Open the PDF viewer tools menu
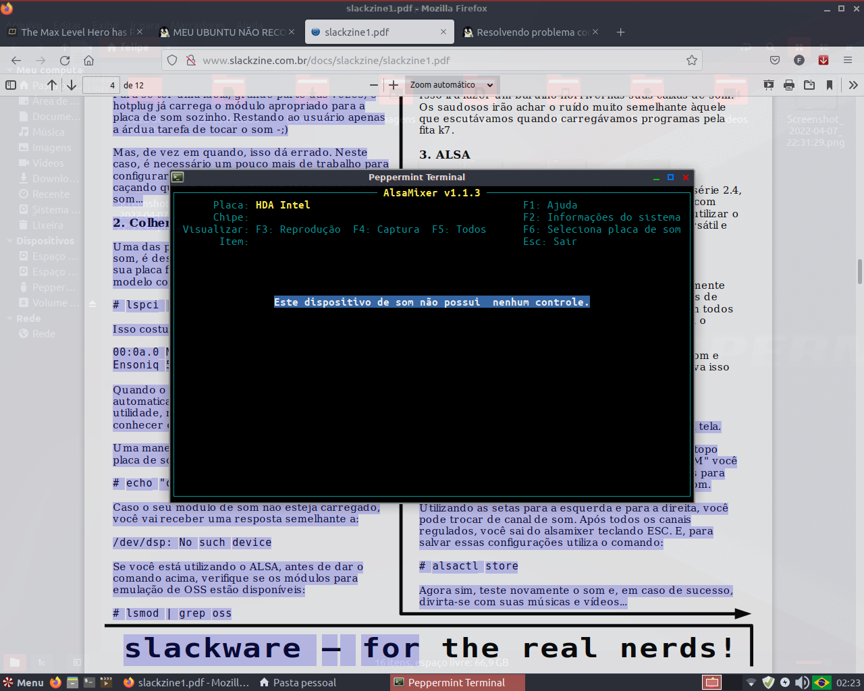The height and width of the screenshot is (691, 864). [853, 85]
